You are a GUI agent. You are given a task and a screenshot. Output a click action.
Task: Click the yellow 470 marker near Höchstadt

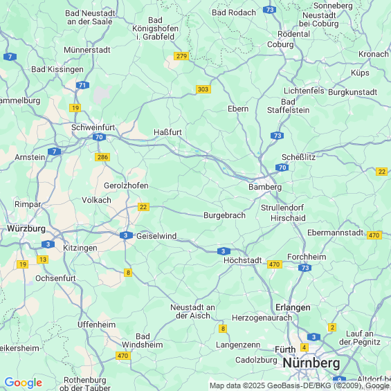pyautogui.click(x=275, y=264)
